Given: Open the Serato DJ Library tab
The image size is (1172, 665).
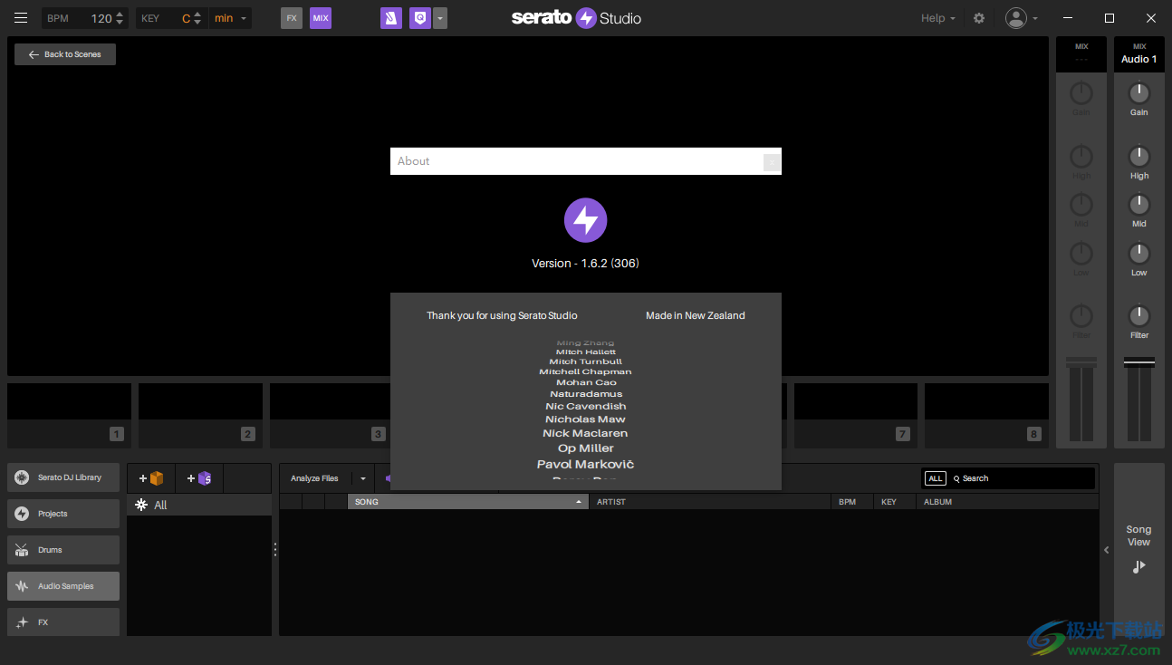Looking at the screenshot, I should 63,477.
